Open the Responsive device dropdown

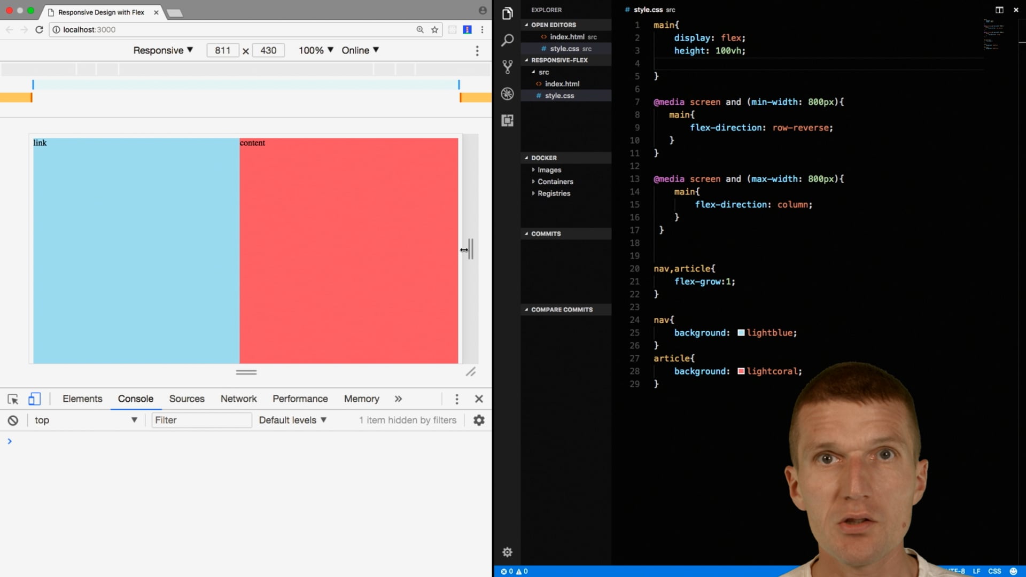click(x=163, y=50)
